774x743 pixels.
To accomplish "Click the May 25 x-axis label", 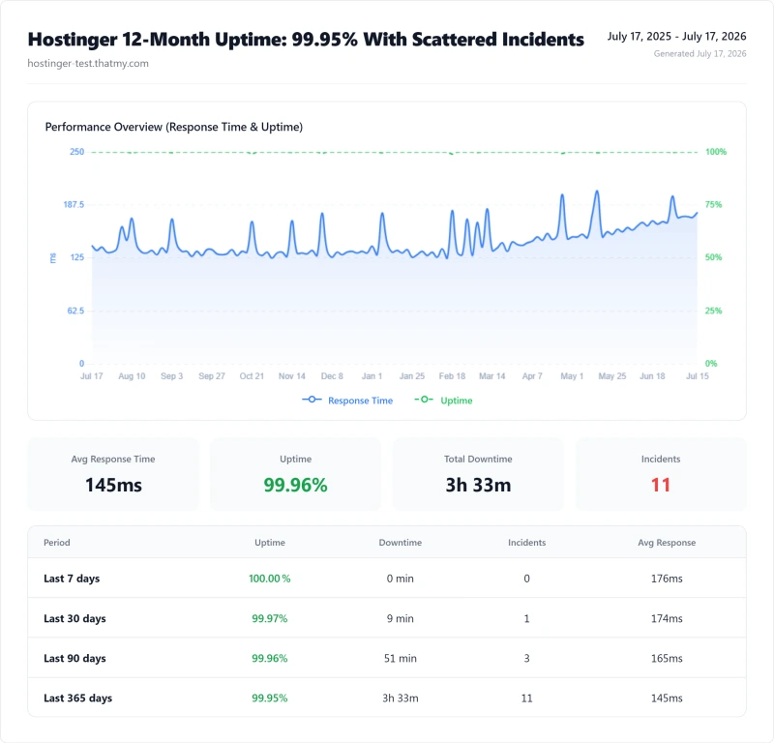I will (x=612, y=376).
